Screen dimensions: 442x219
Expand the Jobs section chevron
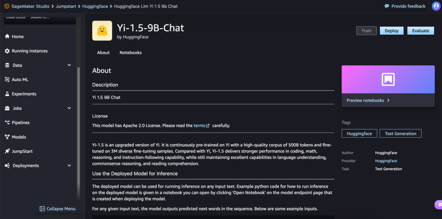69,108
